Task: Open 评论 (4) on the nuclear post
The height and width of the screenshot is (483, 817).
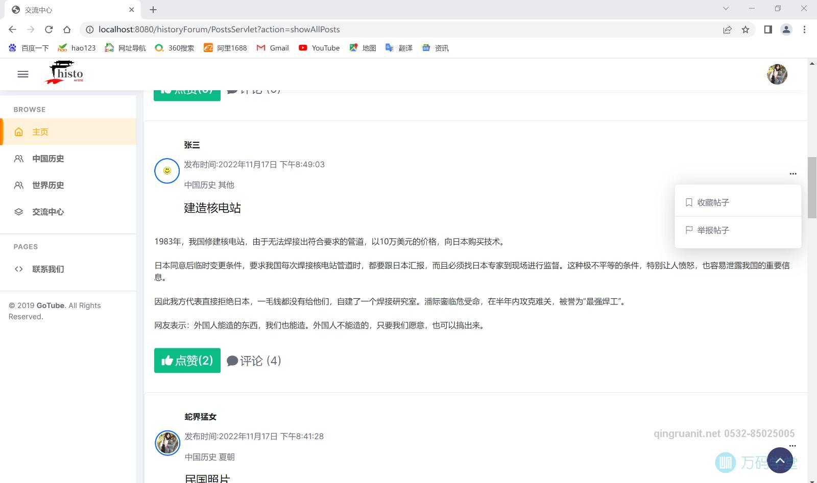Action: point(254,361)
